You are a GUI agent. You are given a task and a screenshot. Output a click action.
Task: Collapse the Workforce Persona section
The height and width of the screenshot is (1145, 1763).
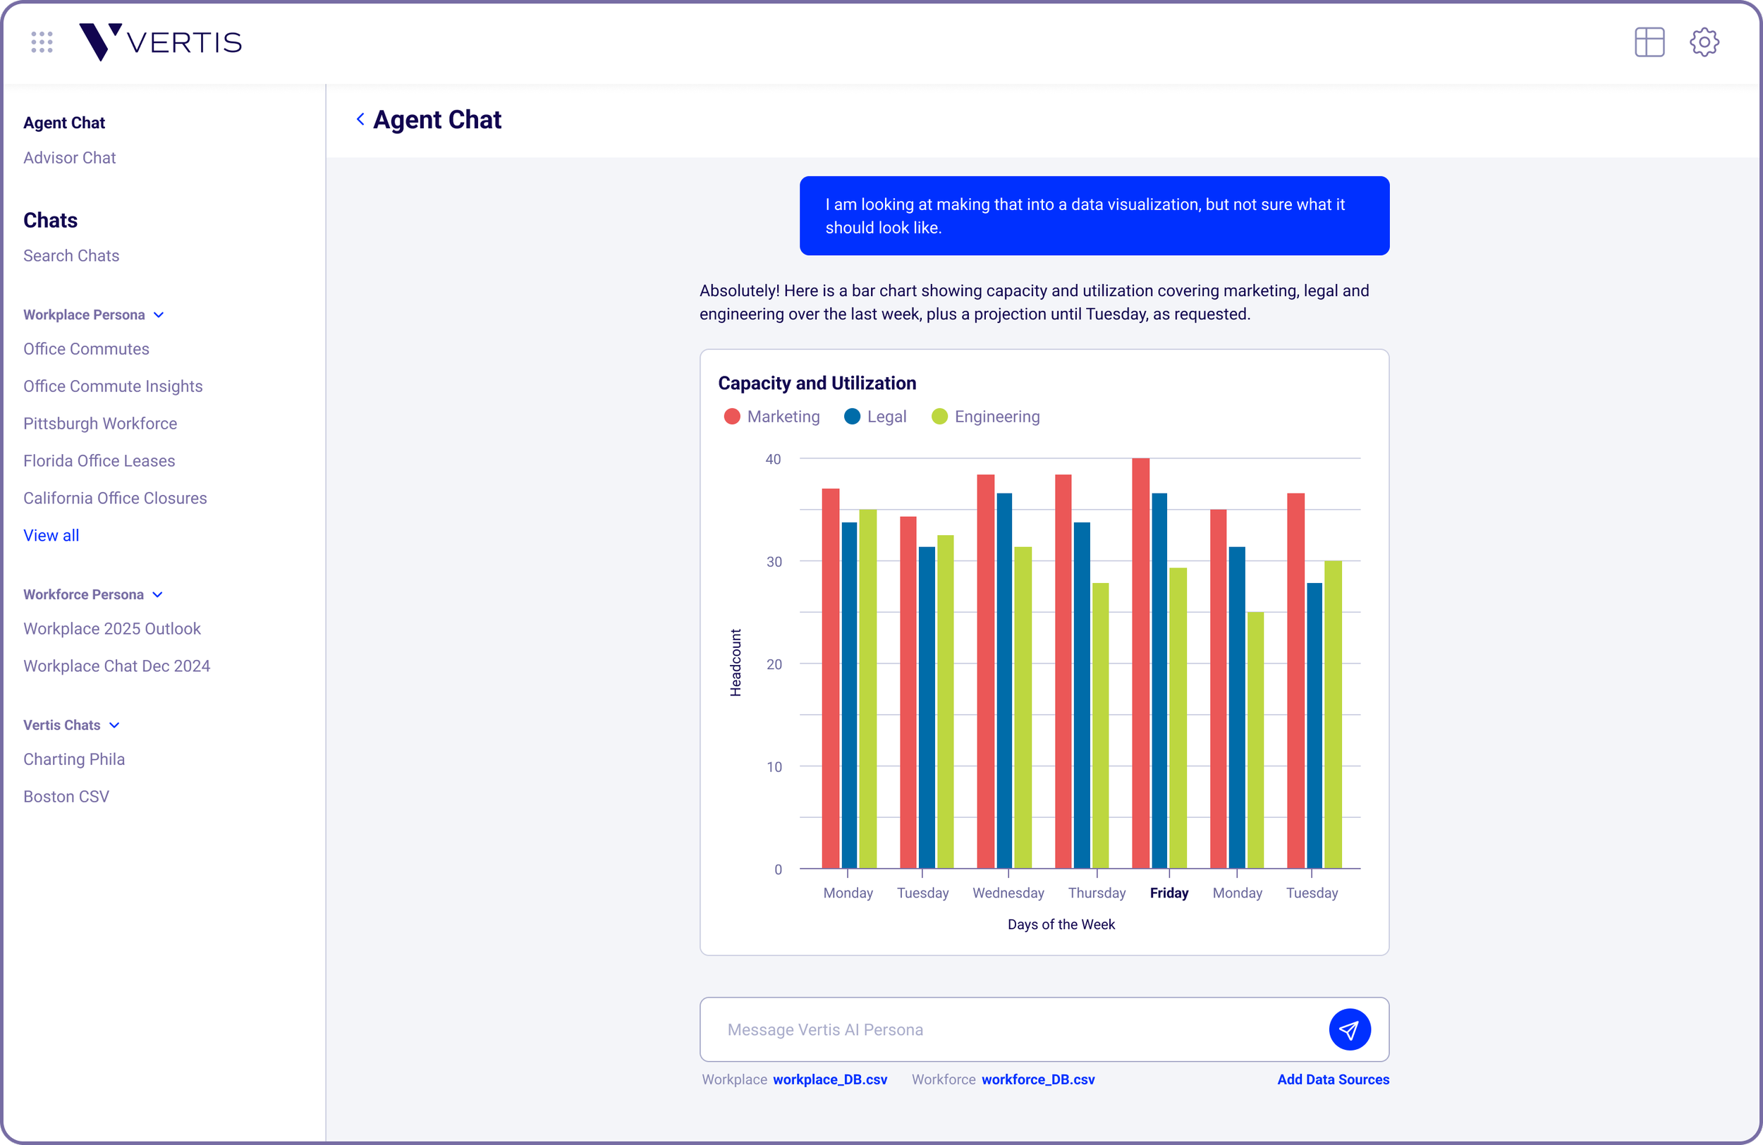click(x=158, y=595)
